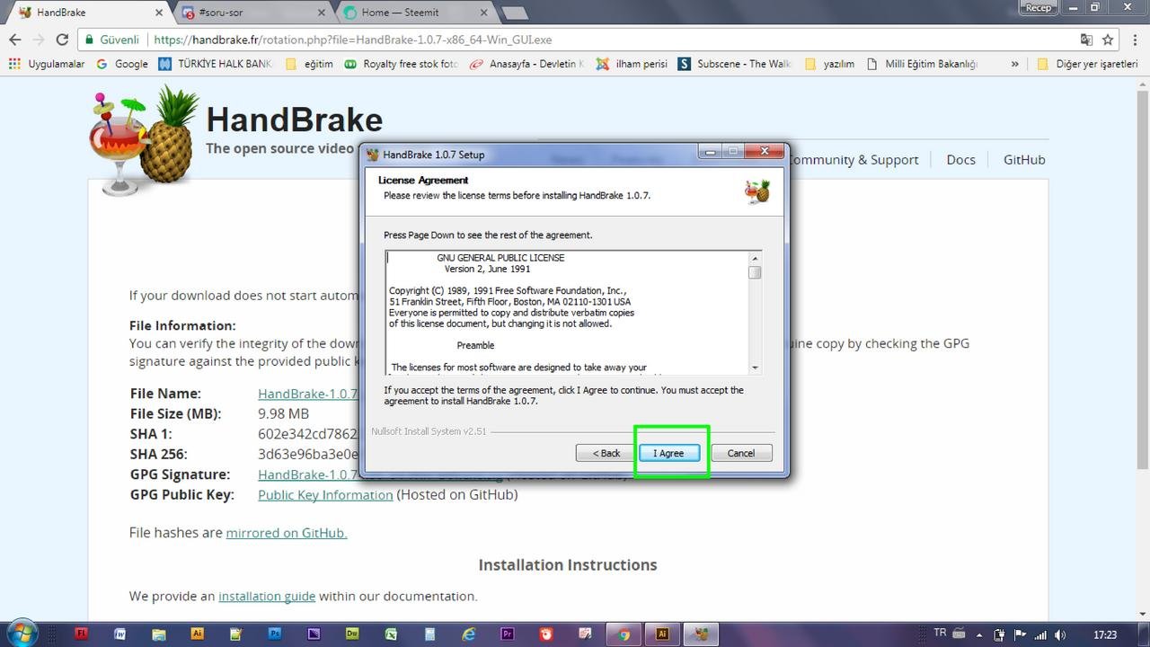The height and width of the screenshot is (647, 1150).
Task: Open the Chrome three-dot menu
Action: tap(1137, 40)
